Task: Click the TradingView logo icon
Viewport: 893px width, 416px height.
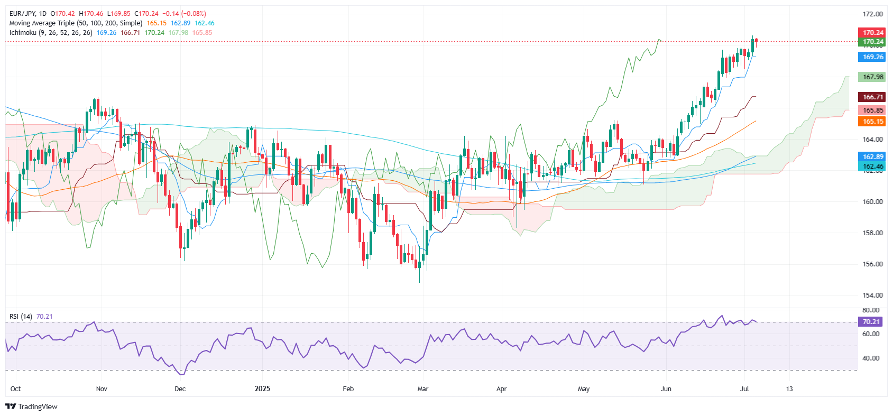Action: coord(10,406)
